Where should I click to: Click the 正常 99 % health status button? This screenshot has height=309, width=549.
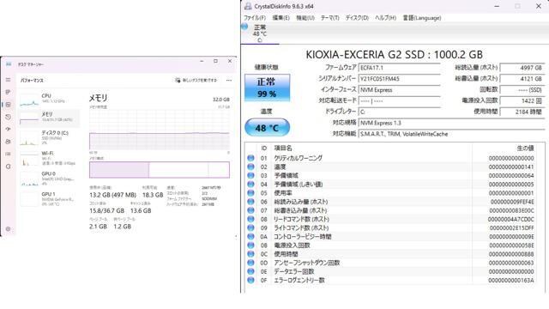tap(267, 88)
